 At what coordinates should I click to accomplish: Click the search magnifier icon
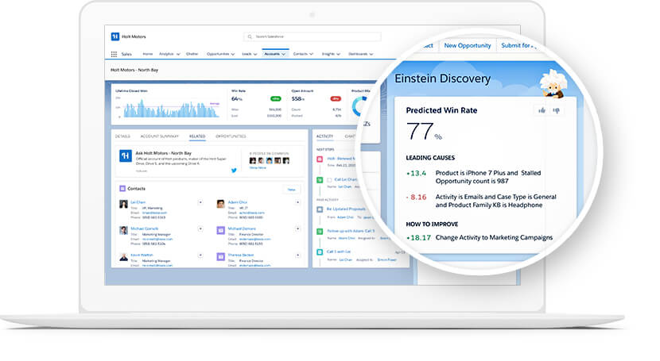pyautogui.click(x=250, y=37)
